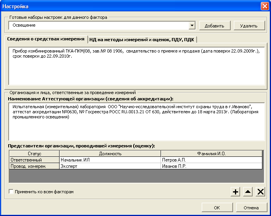Close the Настройка dialog window

tap(265, 6)
